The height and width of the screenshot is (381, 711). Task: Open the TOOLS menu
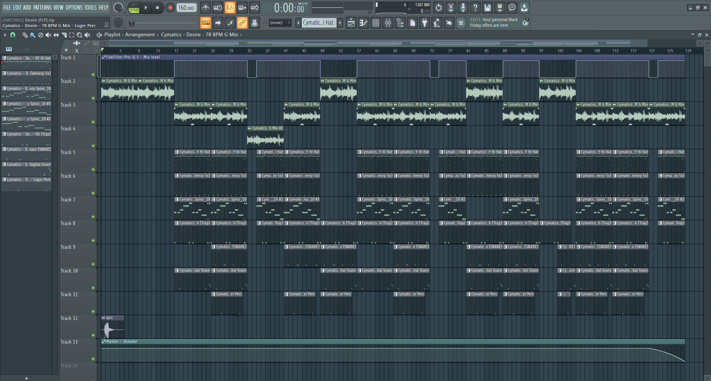90,7
